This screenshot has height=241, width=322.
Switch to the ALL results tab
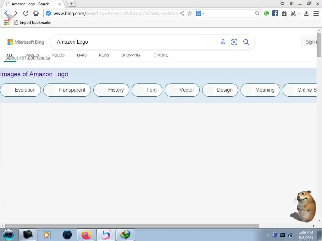10,55
